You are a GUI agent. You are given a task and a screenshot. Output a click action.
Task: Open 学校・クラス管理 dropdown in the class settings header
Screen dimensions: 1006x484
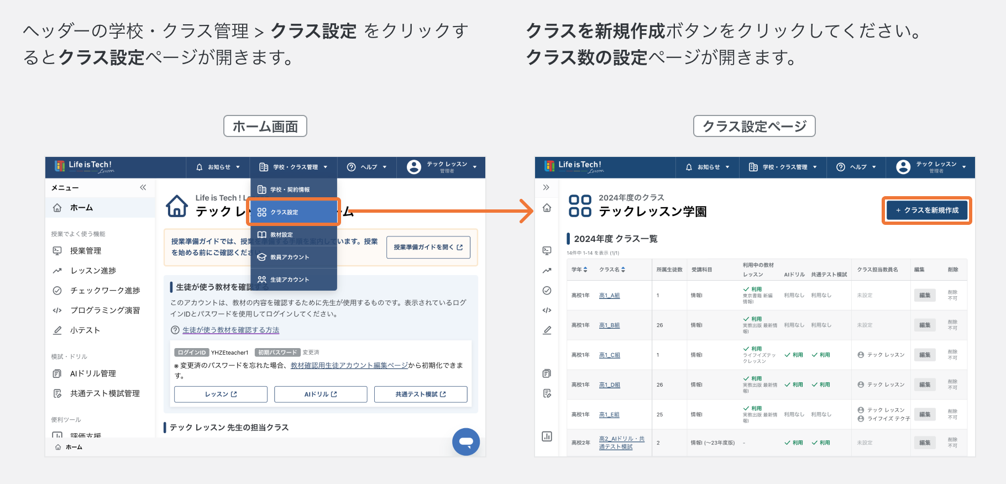pos(783,167)
